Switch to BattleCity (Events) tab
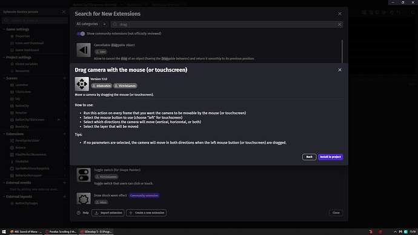The height and width of the screenshot is (235, 418). 165,4
